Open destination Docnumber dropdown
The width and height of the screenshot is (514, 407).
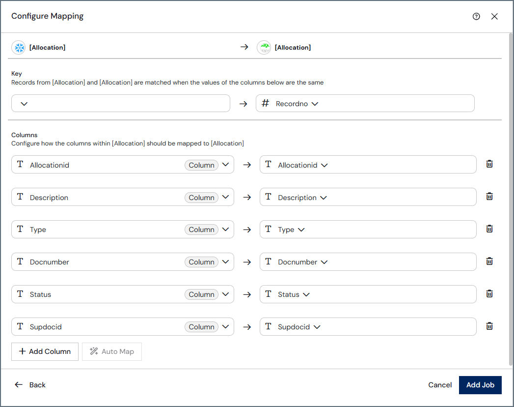[x=368, y=262]
